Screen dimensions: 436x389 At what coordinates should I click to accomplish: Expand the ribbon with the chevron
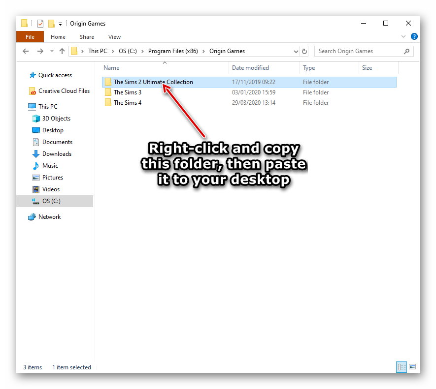tap(403, 37)
